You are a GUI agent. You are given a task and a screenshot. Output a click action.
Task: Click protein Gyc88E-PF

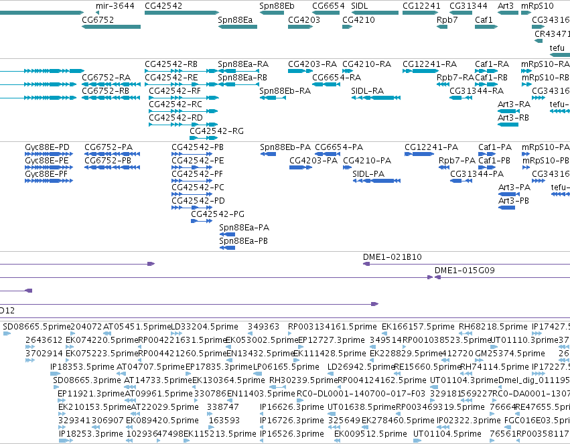point(49,181)
